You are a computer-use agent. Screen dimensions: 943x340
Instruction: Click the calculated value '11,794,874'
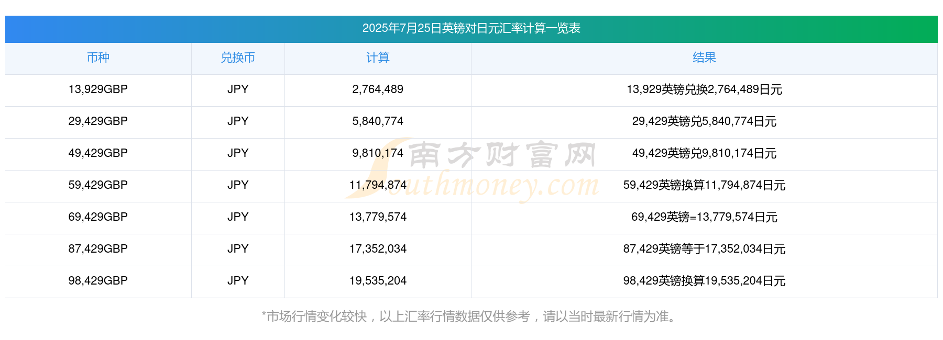click(378, 185)
